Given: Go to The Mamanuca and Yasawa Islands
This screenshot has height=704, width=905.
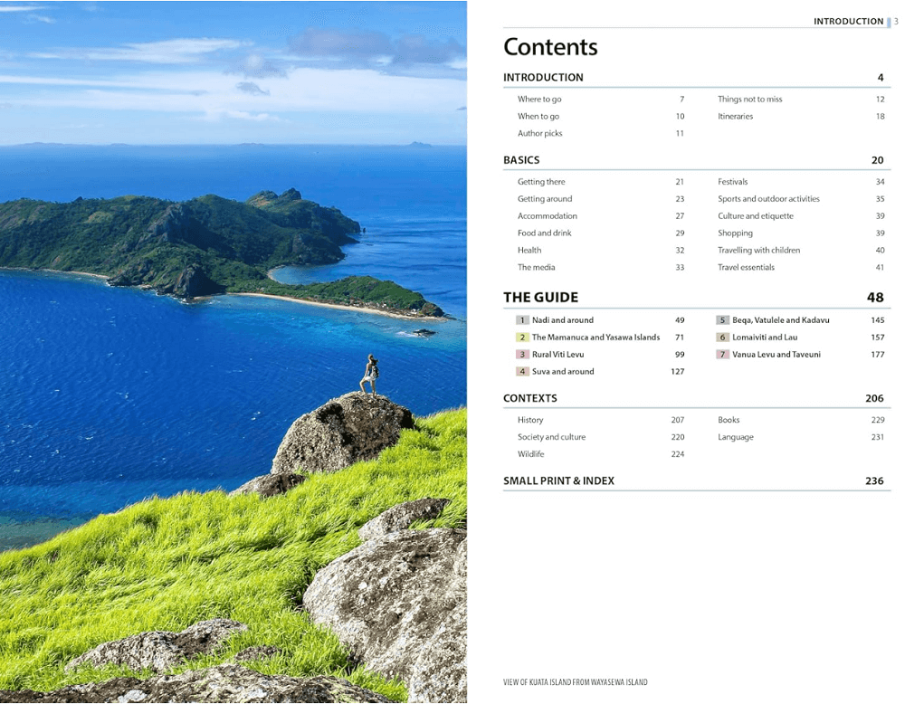Looking at the screenshot, I should [595, 338].
